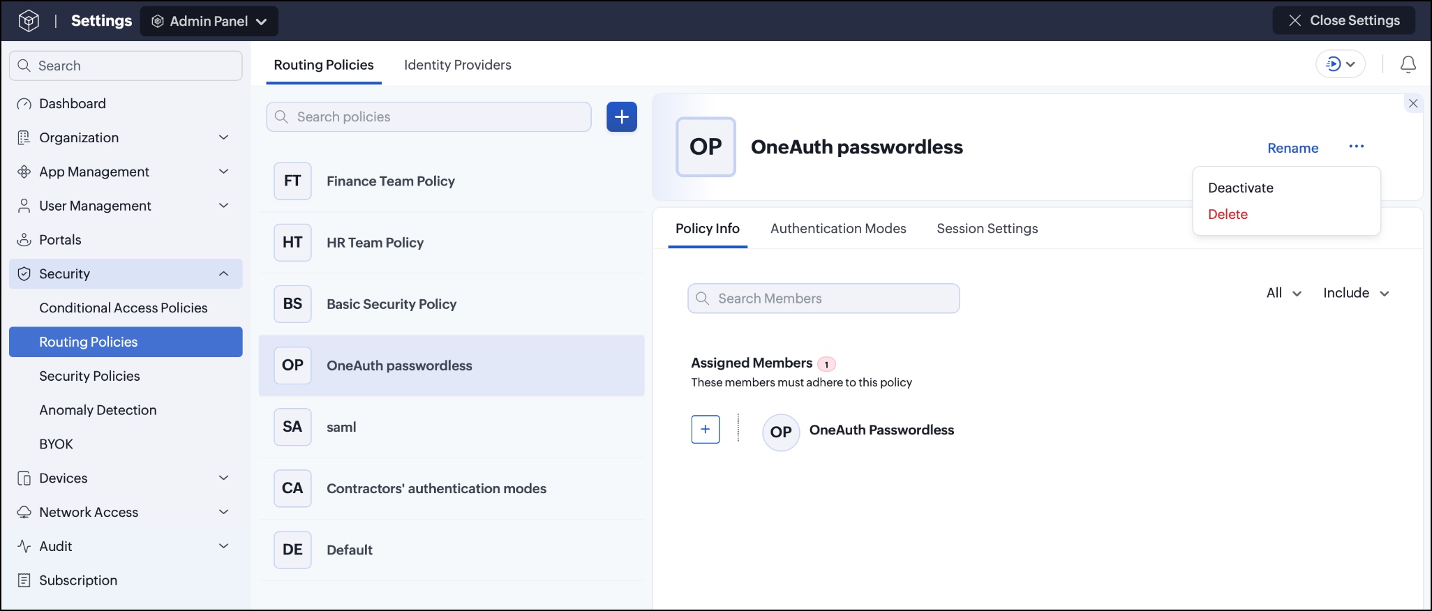The image size is (1432, 611).
Task: Open the Session Settings tab
Action: coord(987,229)
